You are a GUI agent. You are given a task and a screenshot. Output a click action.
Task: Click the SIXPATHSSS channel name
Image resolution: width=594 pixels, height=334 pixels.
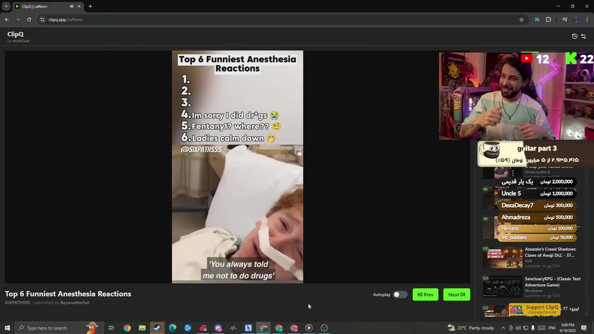click(x=17, y=303)
